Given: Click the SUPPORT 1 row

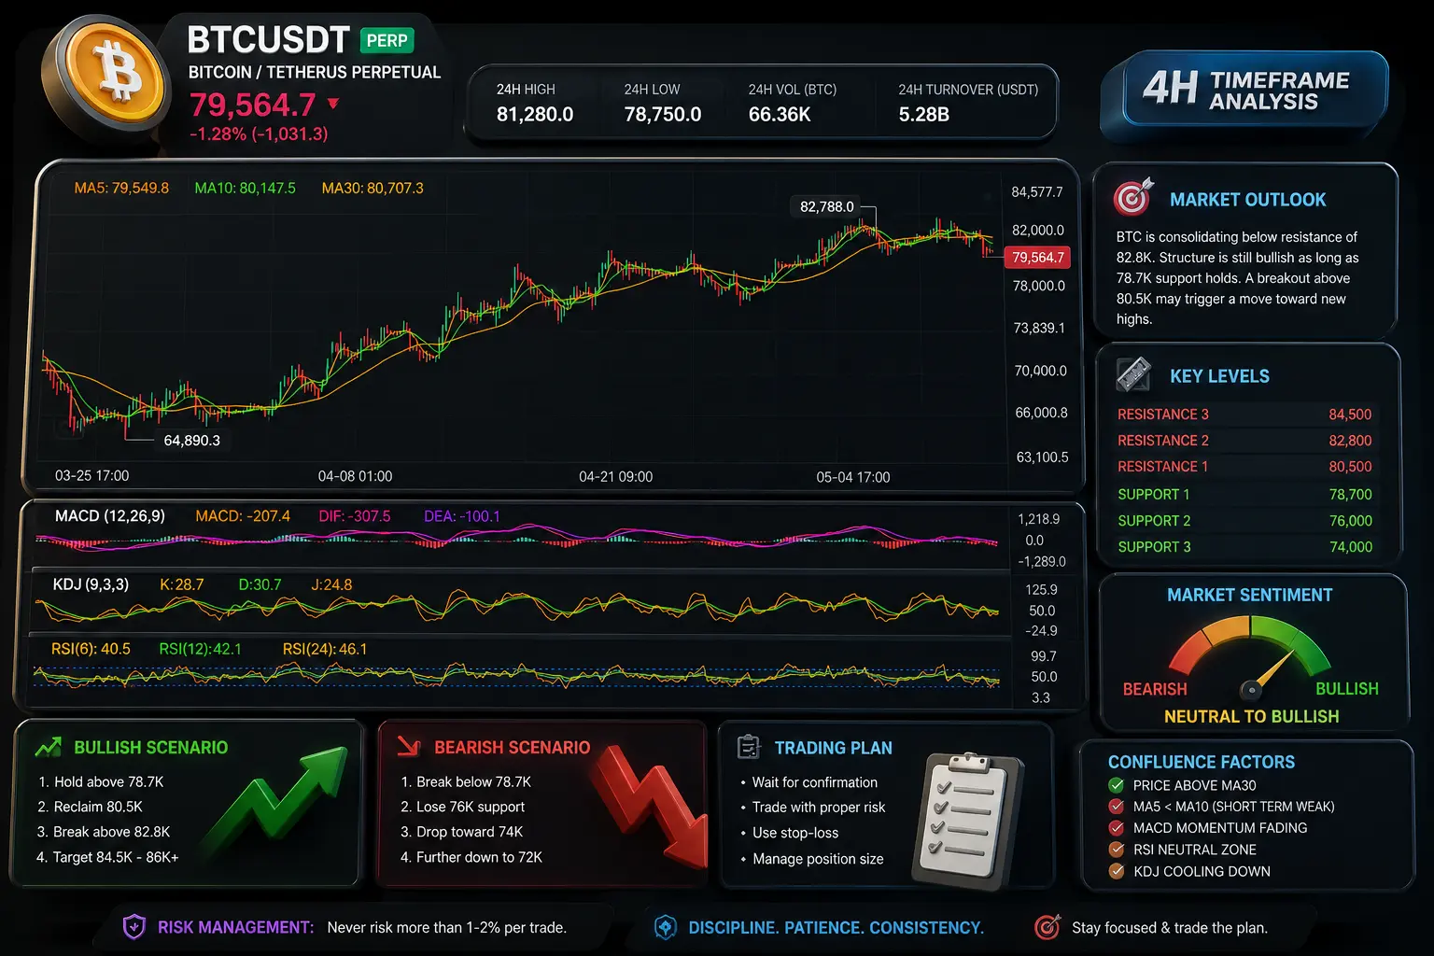Looking at the screenshot, I should click(1244, 495).
